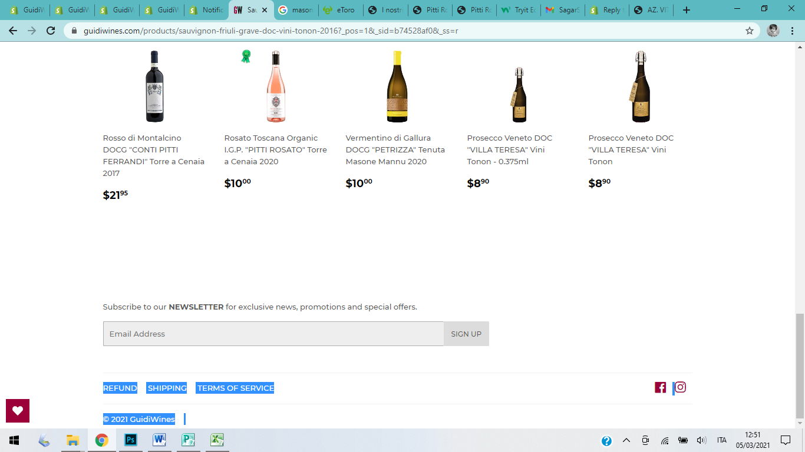Switch to the Sagar Gmail tab
This screenshot has height=452, width=805.
pyautogui.click(x=563, y=10)
